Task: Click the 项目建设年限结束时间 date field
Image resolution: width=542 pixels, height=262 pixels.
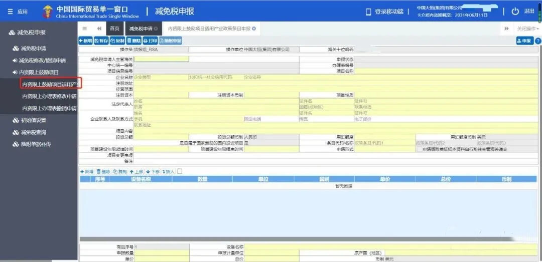Action: pos(272,149)
